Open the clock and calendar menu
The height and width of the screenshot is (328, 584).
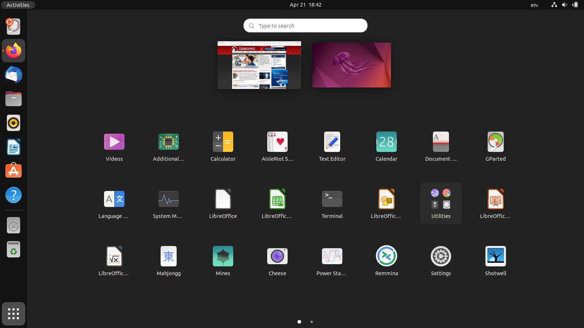pos(306,5)
